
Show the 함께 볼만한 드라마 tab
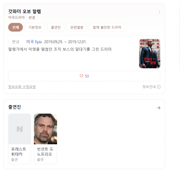(107, 27)
